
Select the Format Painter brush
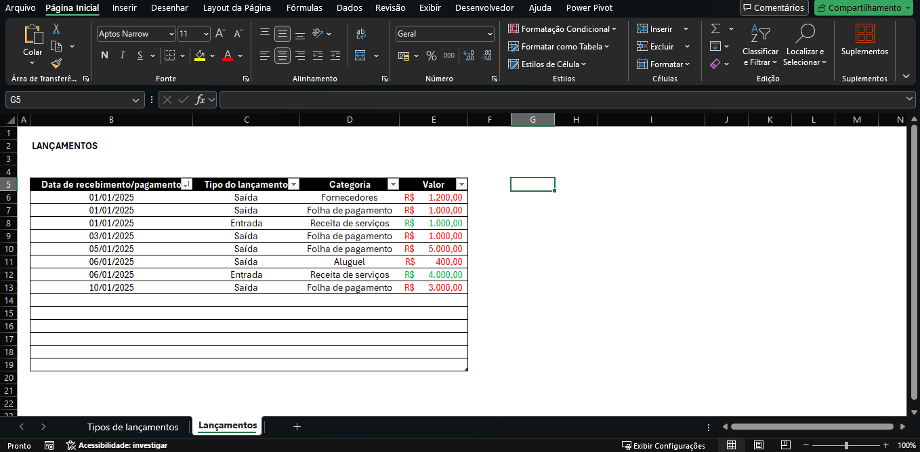[56, 64]
